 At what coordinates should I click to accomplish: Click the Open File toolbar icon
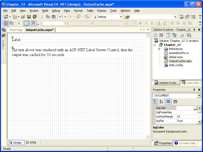pos(23,17)
